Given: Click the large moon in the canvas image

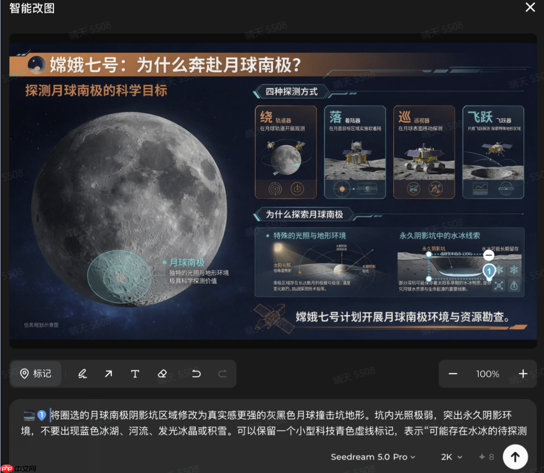Looking at the screenshot, I should (x=129, y=209).
